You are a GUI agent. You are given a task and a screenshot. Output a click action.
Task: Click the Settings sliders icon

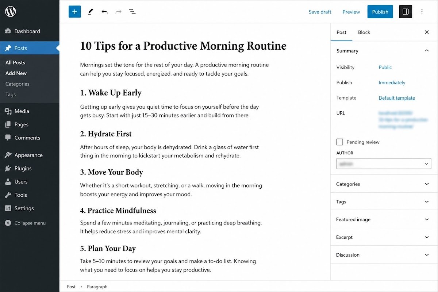pyautogui.click(x=8, y=208)
